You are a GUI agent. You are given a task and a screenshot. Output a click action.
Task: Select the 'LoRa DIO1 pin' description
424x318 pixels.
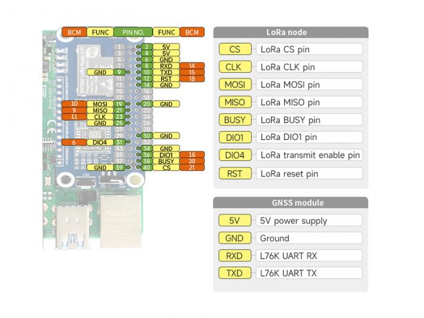(x=310, y=137)
